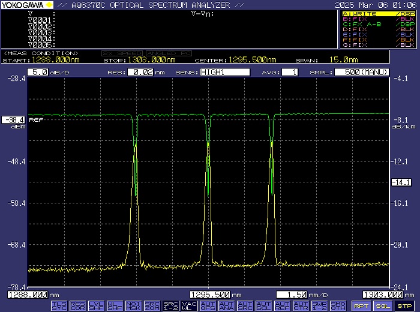Click the WL SHF wavelength shift indicator

coord(115,305)
